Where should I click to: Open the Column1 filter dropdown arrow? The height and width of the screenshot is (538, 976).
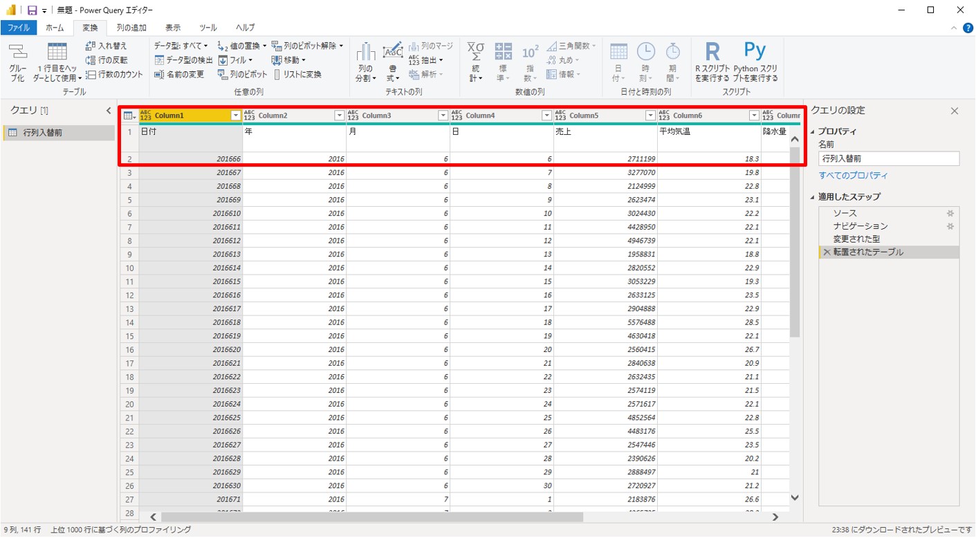(235, 115)
